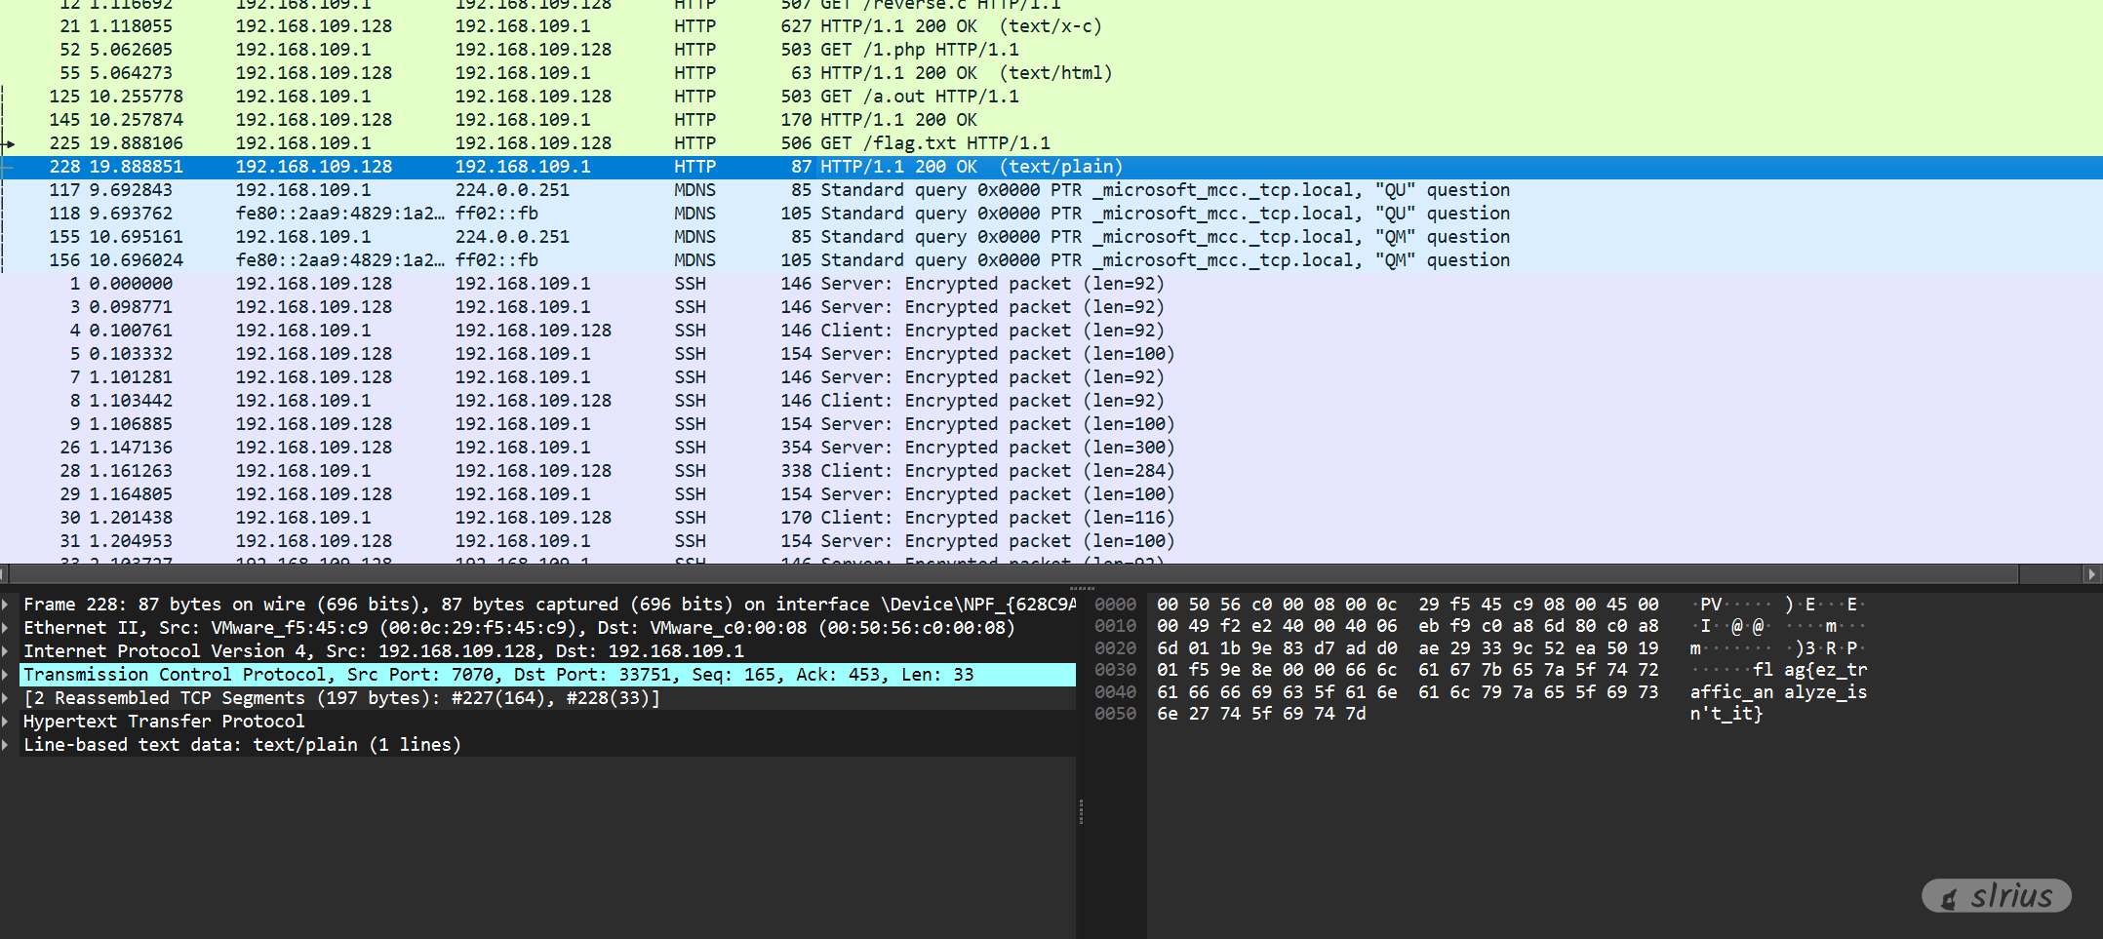Expand the Reassembled TCP Segments entry
This screenshot has width=2103, height=939.
[7, 698]
